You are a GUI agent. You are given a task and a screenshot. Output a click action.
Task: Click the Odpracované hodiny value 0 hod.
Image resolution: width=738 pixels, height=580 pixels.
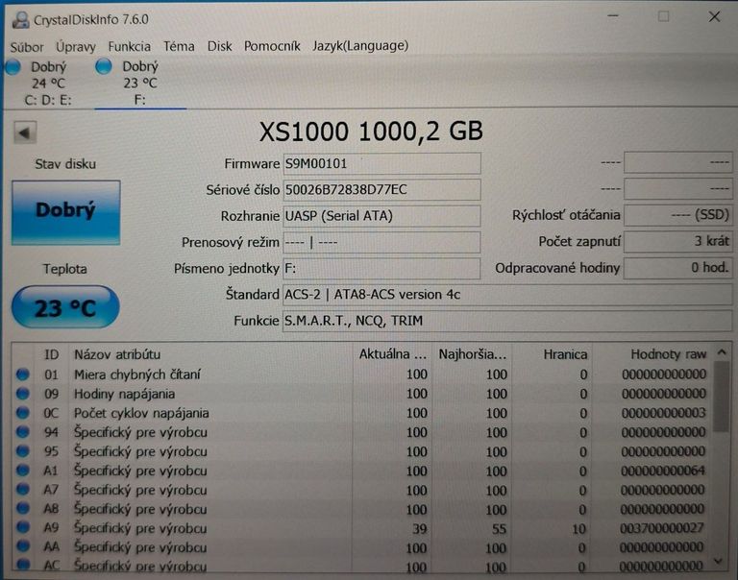click(678, 268)
